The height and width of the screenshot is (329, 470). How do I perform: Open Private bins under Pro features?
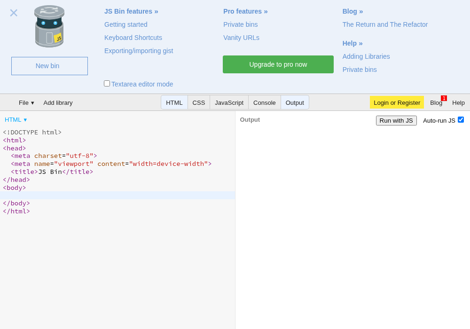point(240,24)
